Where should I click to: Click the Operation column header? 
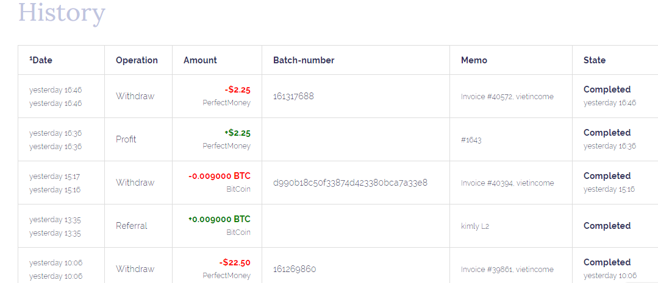coord(137,60)
